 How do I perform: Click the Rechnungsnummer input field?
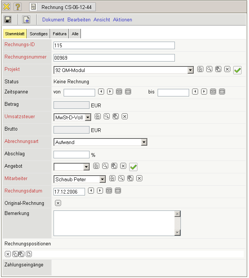pos(114,58)
